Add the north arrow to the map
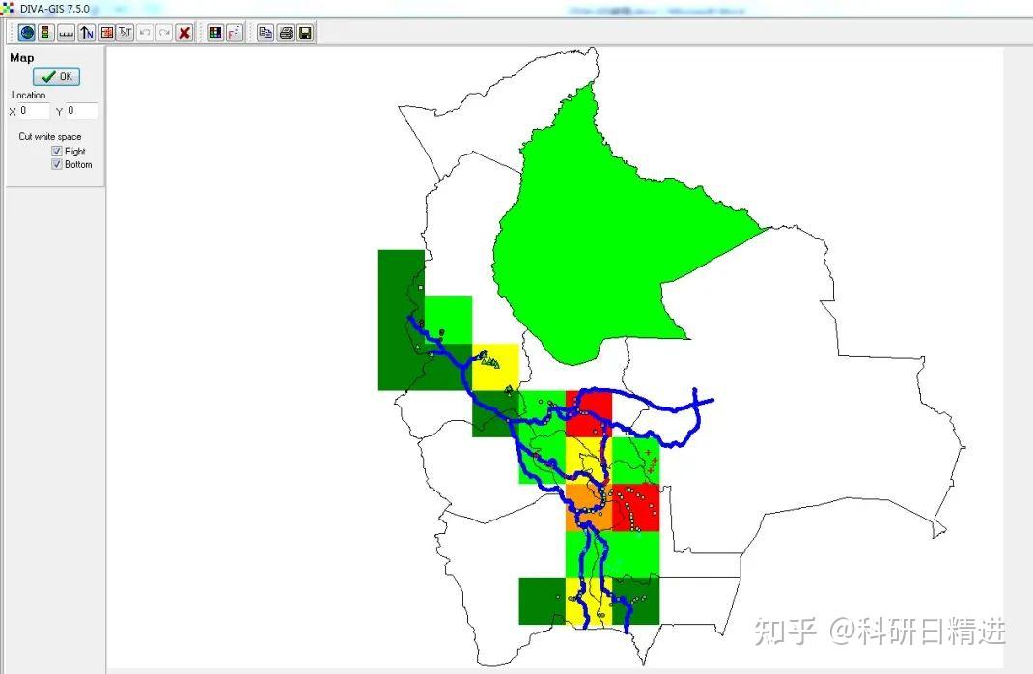The image size is (1033, 674). (86, 32)
